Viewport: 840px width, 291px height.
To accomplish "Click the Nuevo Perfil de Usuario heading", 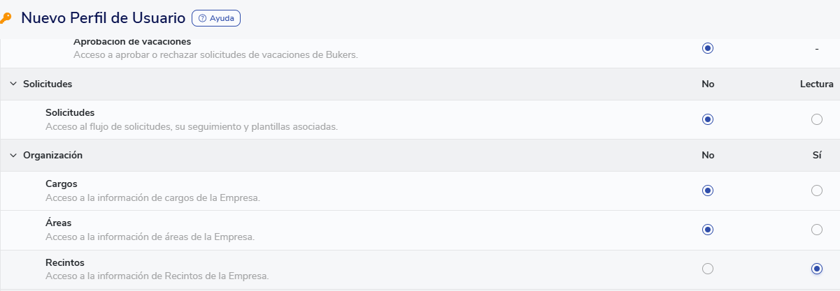I will click(103, 18).
